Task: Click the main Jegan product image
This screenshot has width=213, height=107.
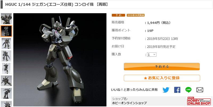Action: pos(60,60)
